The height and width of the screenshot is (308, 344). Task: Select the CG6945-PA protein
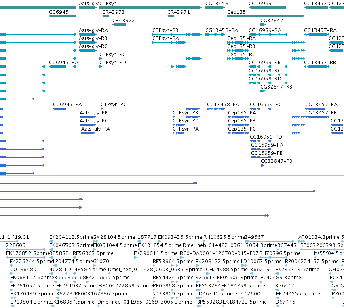click(59, 109)
